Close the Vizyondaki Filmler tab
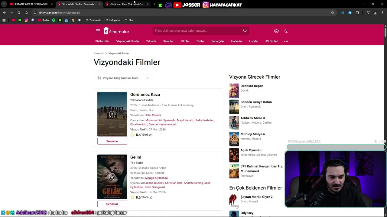Image resolution: width=387 pixels, height=217 pixels. coord(99,4)
